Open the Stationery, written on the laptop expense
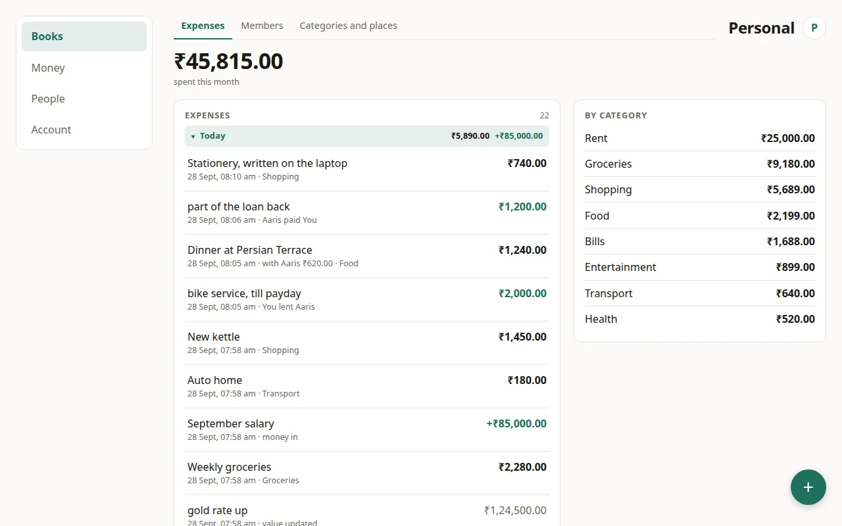 367,170
